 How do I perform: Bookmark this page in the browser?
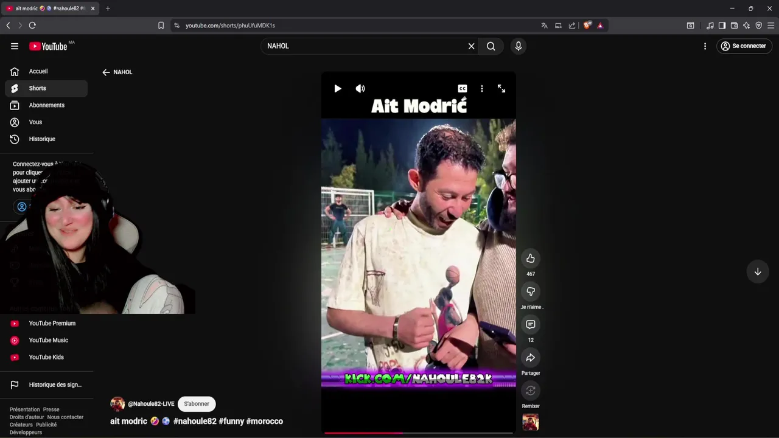click(161, 26)
